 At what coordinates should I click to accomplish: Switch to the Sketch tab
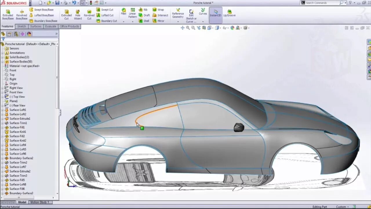(x=21, y=26)
